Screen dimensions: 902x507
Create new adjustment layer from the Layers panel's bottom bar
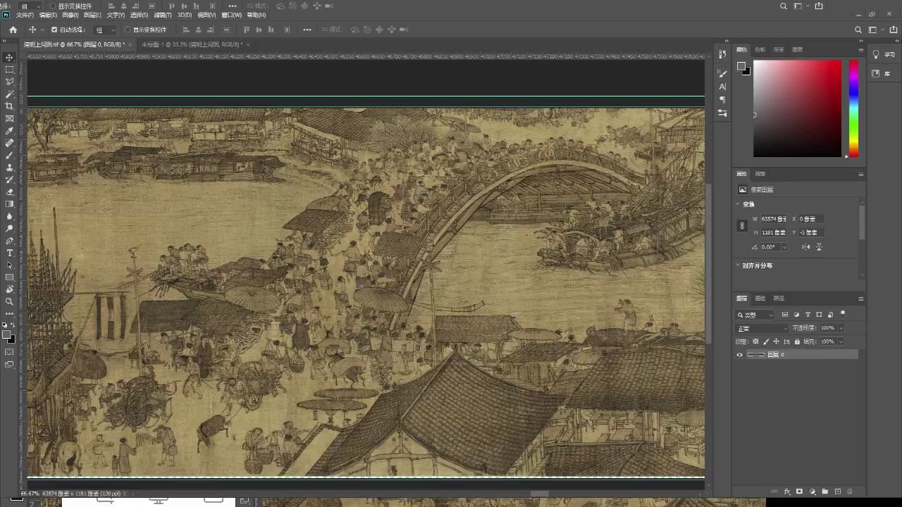coord(813,492)
